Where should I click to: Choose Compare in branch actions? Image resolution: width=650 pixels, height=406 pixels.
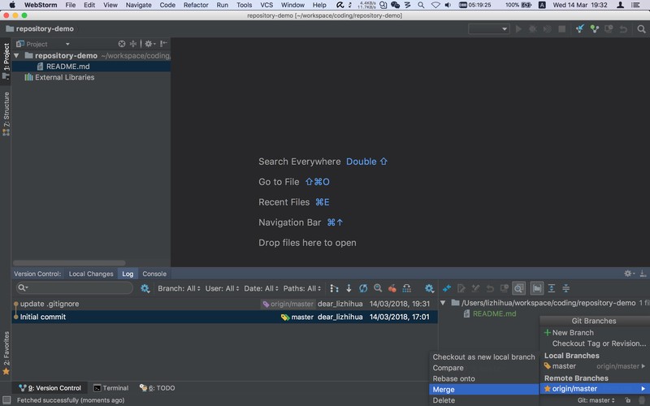[x=483, y=368]
